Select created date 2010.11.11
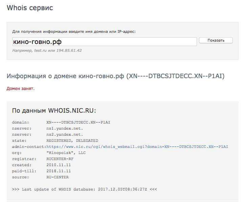The image size is (245, 202). [x=59, y=165]
